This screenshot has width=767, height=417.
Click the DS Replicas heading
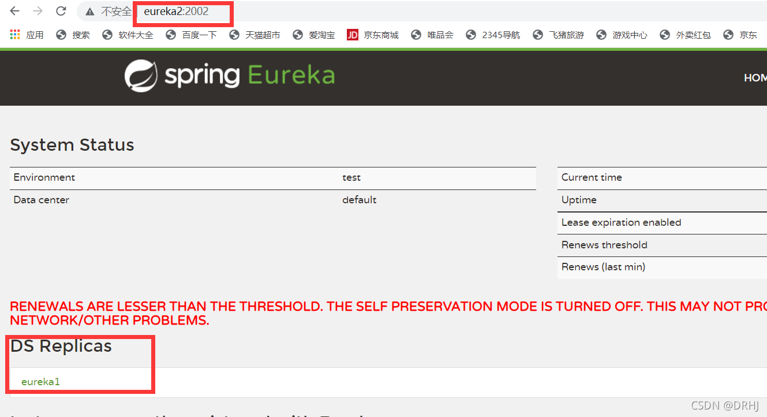click(61, 346)
